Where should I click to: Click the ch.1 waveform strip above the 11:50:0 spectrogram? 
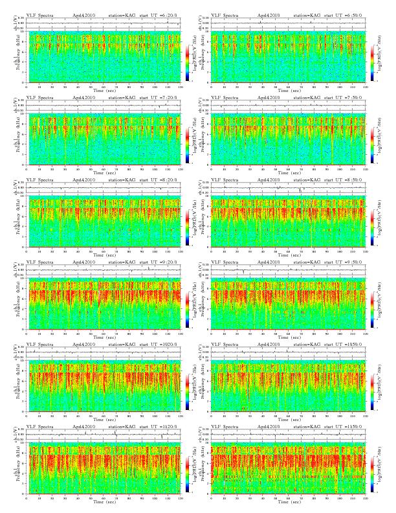point(289,435)
